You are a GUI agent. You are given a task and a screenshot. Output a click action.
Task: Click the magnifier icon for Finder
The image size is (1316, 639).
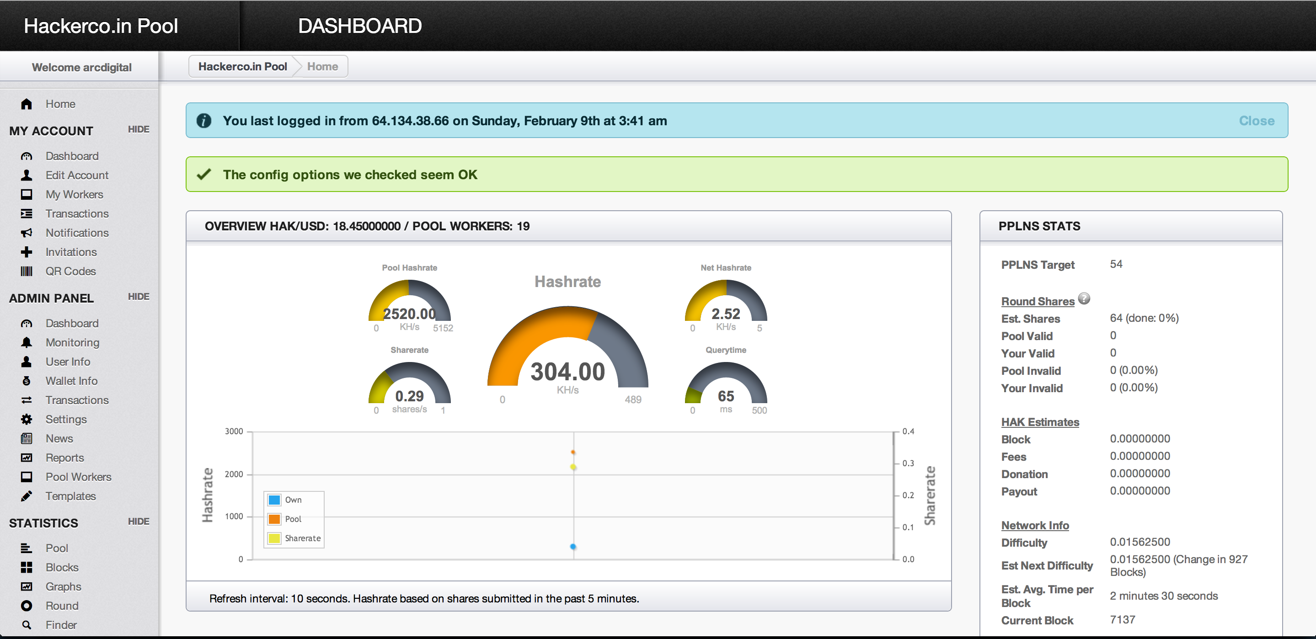click(27, 625)
